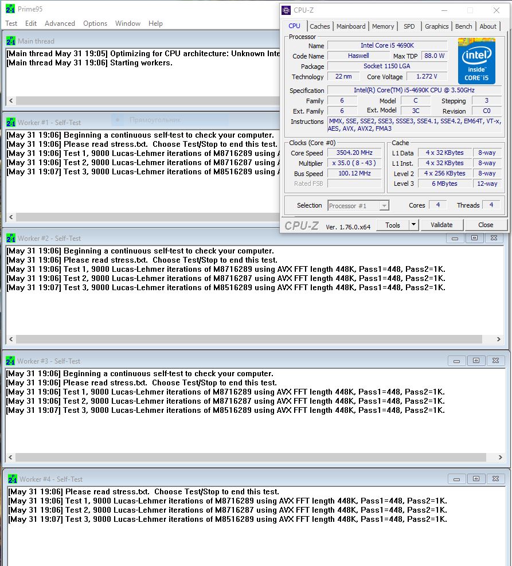
Task: Click the horizontal scrollbar thumb in Worker #3
Action: point(251,458)
